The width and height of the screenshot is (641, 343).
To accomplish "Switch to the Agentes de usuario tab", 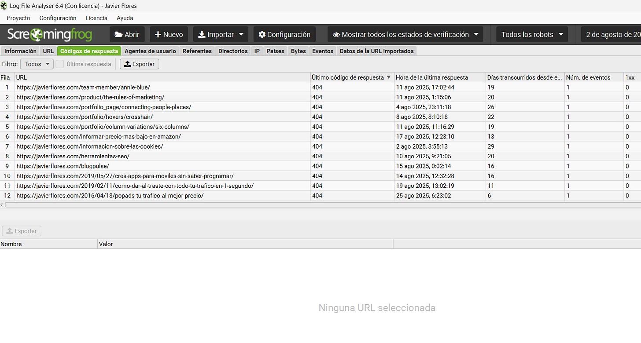I will pyautogui.click(x=150, y=51).
